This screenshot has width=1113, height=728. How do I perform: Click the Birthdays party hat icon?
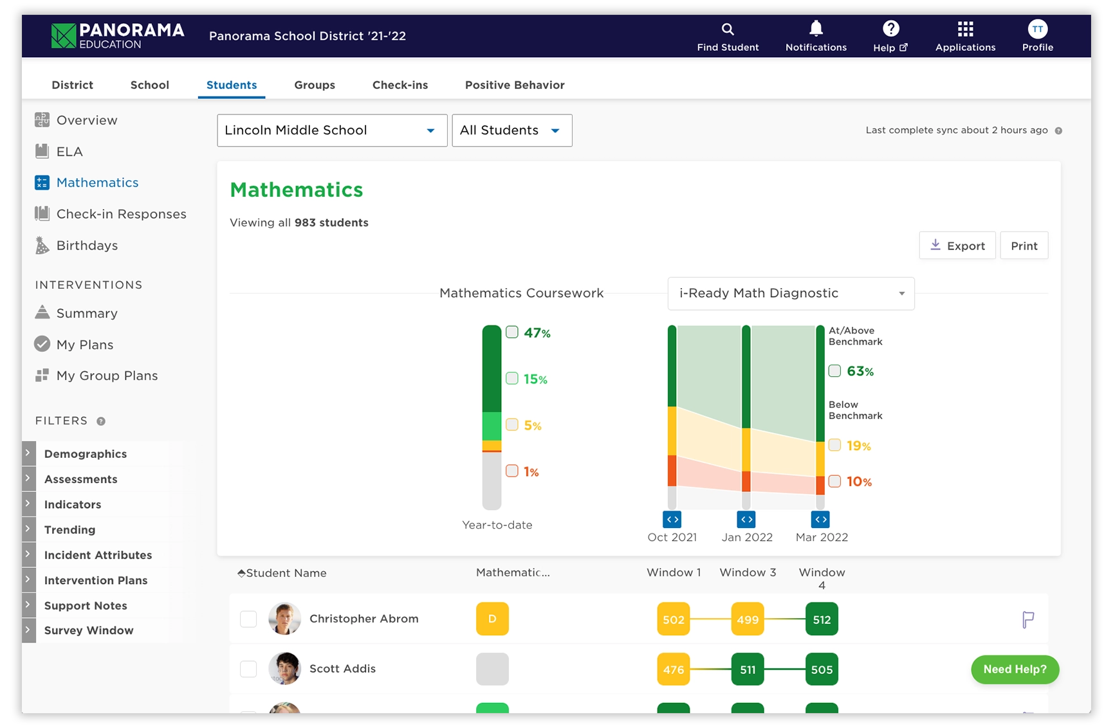click(42, 245)
